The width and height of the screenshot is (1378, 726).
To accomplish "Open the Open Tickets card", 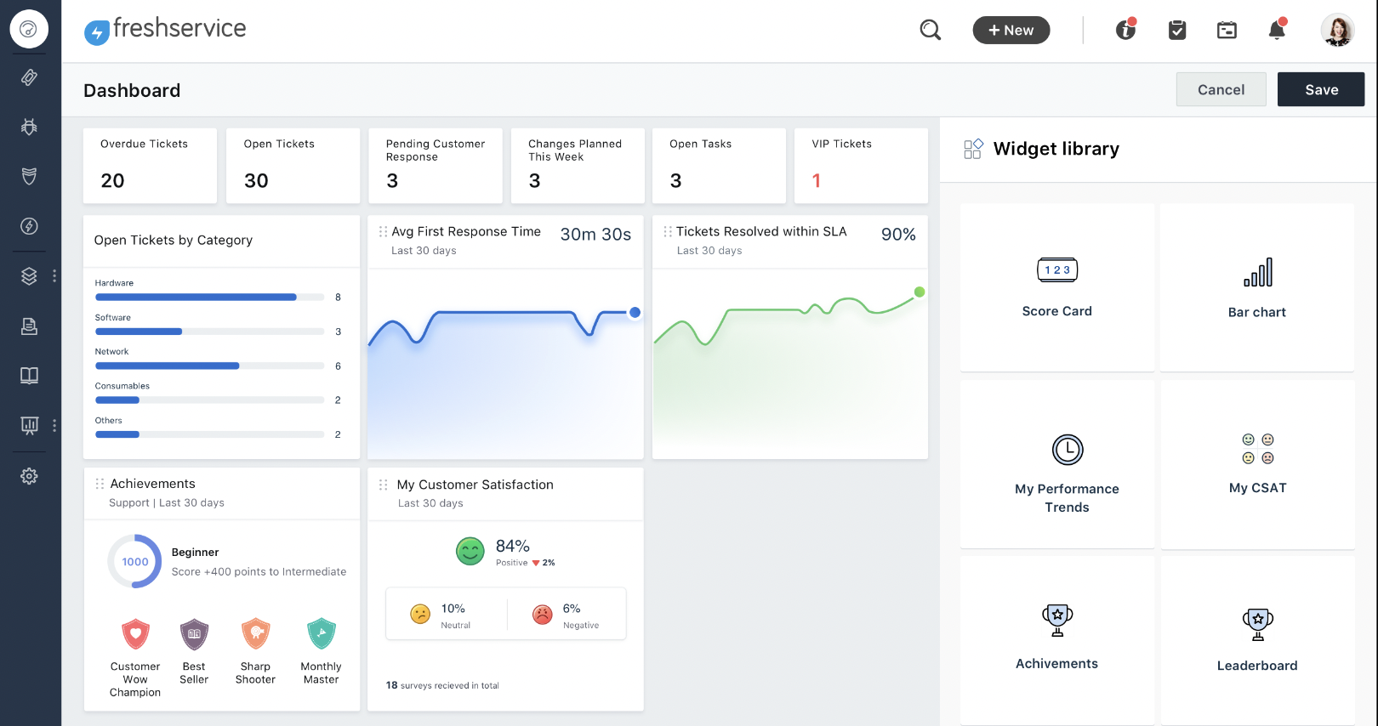I will (293, 166).
